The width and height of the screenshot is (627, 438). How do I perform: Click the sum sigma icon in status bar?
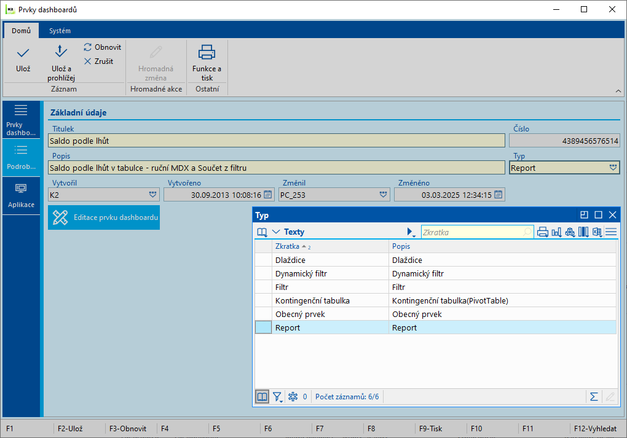594,397
